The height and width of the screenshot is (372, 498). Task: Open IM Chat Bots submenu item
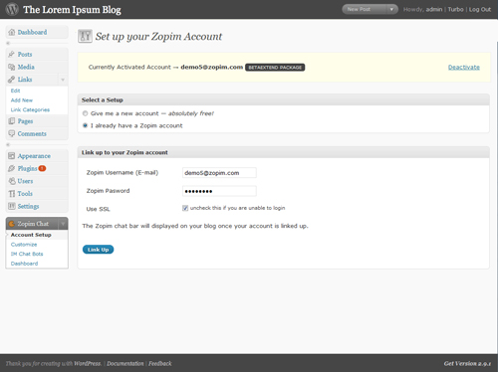click(x=27, y=254)
